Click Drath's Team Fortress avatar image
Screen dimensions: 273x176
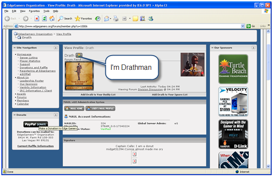pyautogui.click(x=79, y=76)
